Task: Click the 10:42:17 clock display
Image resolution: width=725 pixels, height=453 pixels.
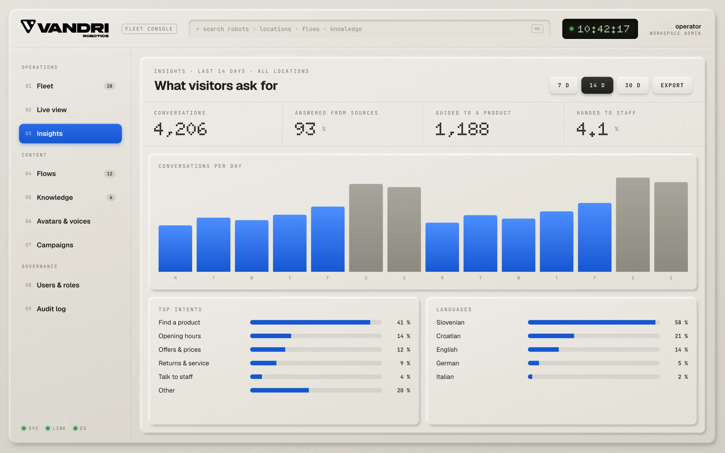Action: coord(600,29)
